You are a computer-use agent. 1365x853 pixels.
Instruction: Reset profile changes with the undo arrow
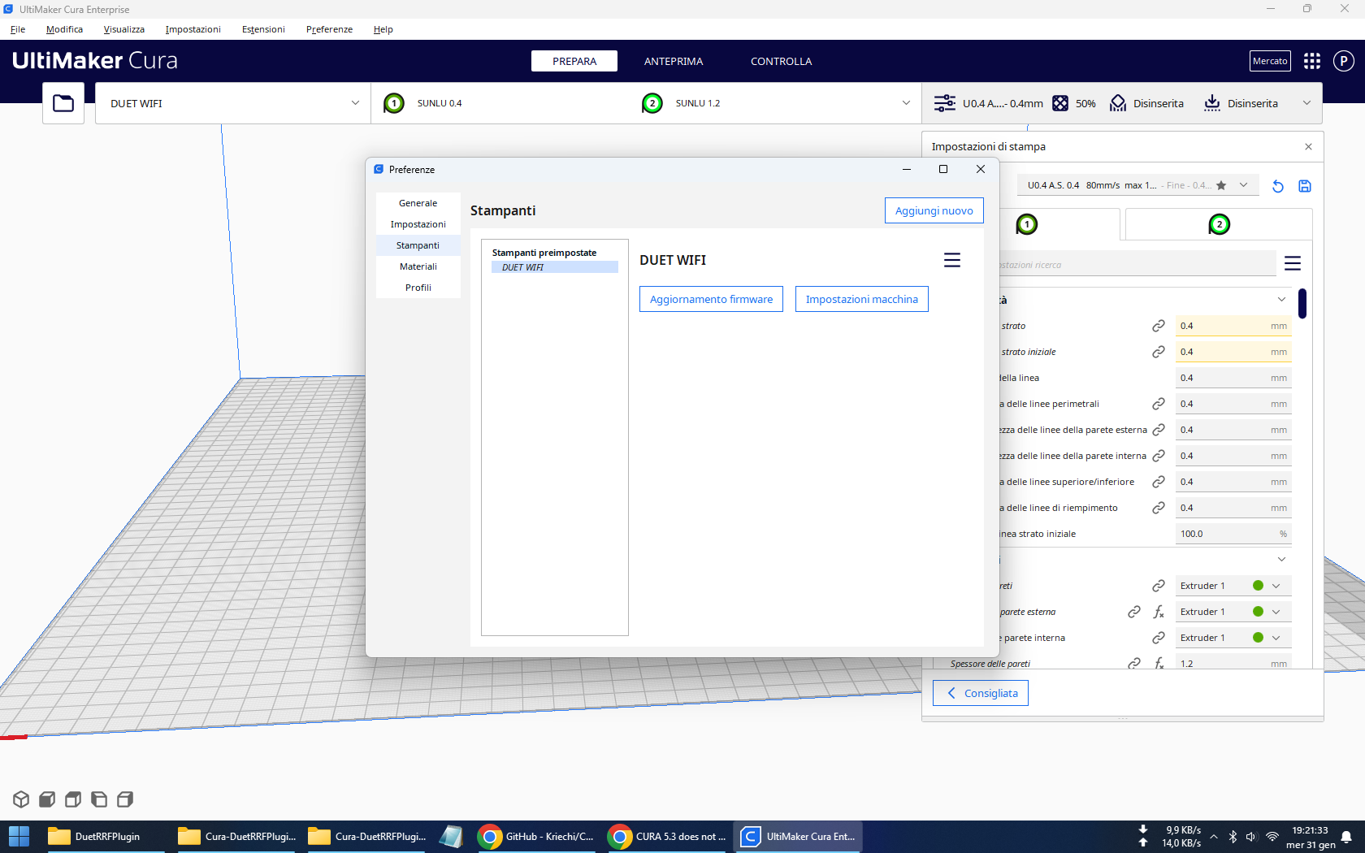tap(1278, 186)
